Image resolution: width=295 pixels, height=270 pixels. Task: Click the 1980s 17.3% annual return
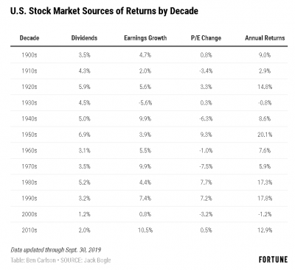pos(265,182)
